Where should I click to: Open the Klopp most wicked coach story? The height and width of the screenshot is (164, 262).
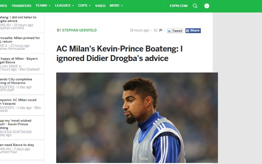(x=15, y=124)
